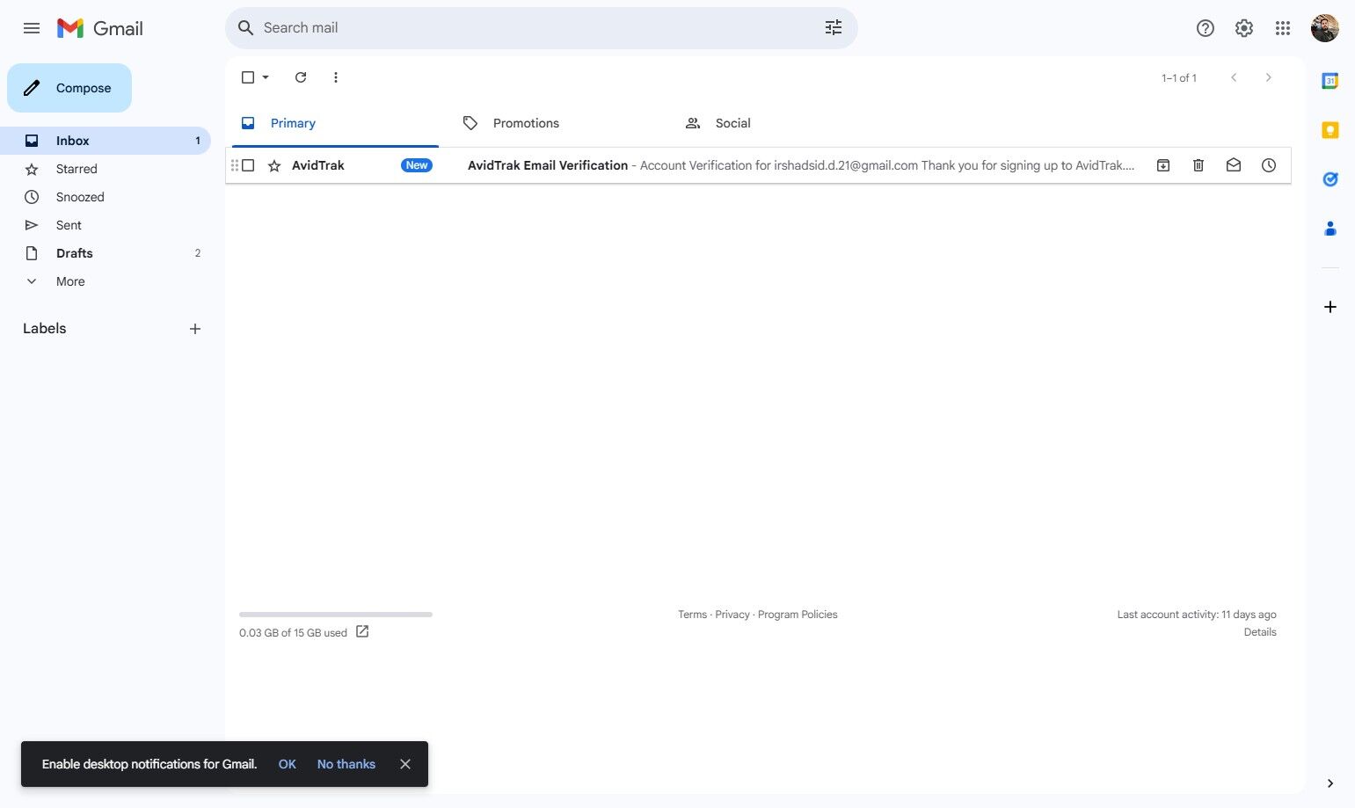Open the Google apps grid
1355x808 pixels.
point(1283,28)
